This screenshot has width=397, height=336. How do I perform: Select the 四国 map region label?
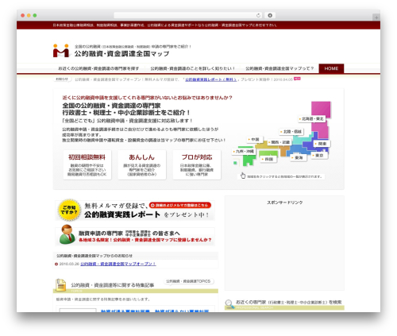click(268, 159)
